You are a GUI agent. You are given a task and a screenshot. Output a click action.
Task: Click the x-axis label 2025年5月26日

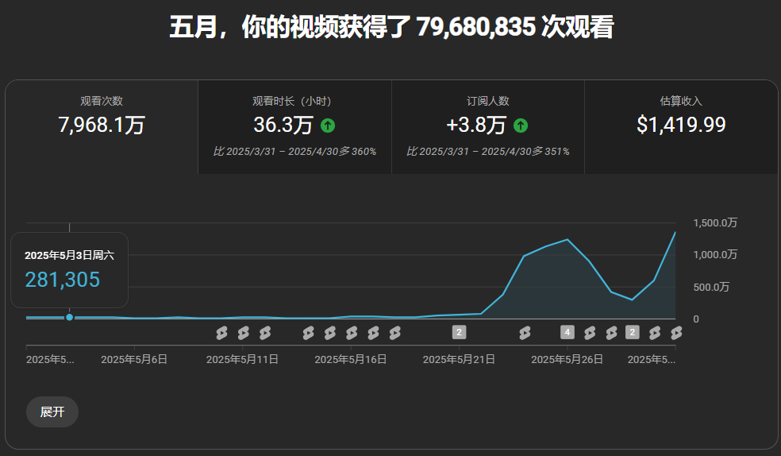[x=567, y=359]
